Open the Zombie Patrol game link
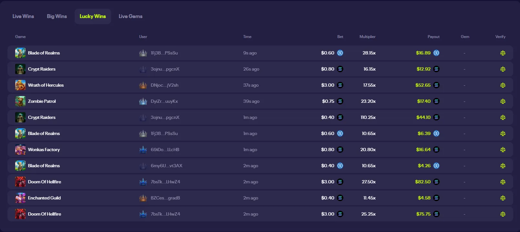The width and height of the screenshot is (520, 232). point(42,101)
